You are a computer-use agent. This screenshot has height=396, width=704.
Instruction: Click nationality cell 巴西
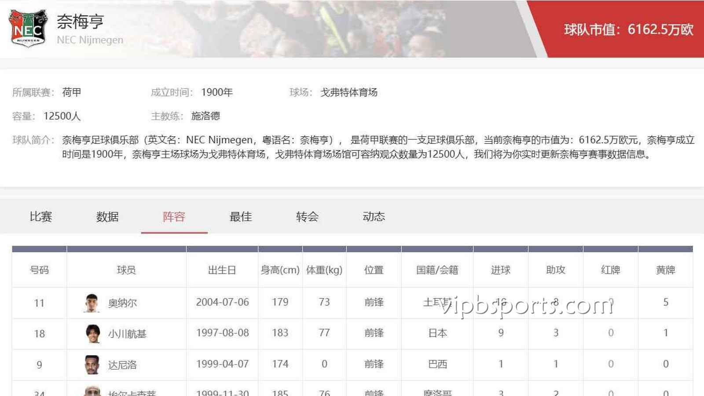pos(437,364)
